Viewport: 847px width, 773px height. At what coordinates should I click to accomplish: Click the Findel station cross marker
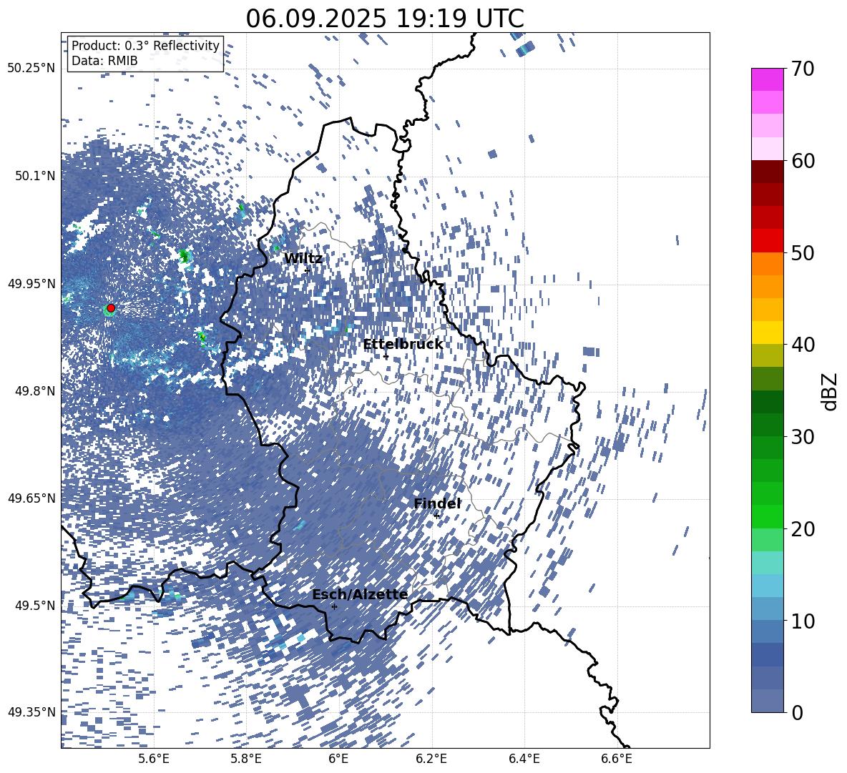[436, 516]
